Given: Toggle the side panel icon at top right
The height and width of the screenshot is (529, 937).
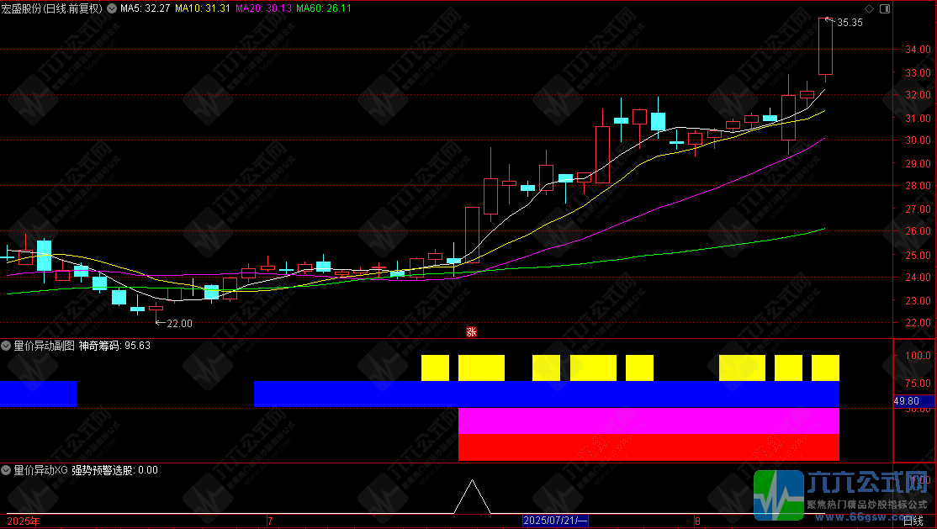Looking at the screenshot, I should (885, 8).
